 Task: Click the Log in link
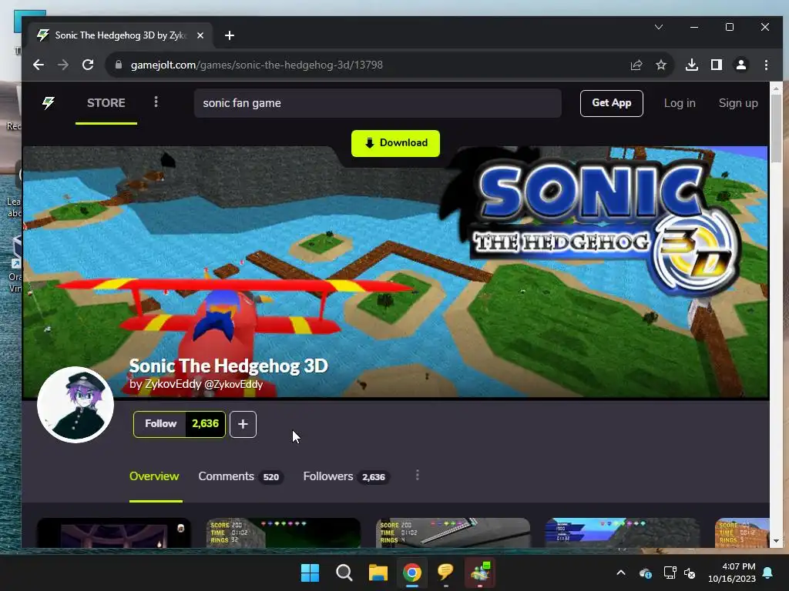[680, 103]
